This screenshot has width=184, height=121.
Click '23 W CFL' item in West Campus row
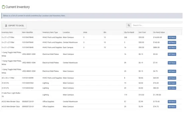[x=5, y=88]
